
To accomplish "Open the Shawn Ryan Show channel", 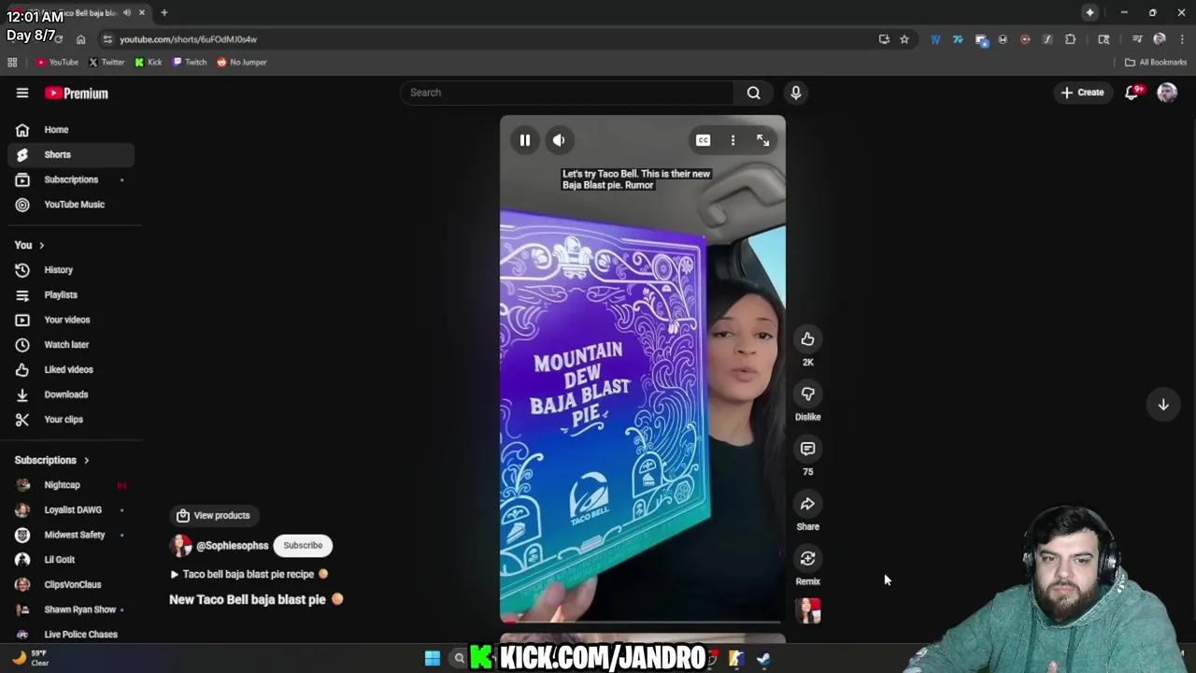I will [71, 609].
